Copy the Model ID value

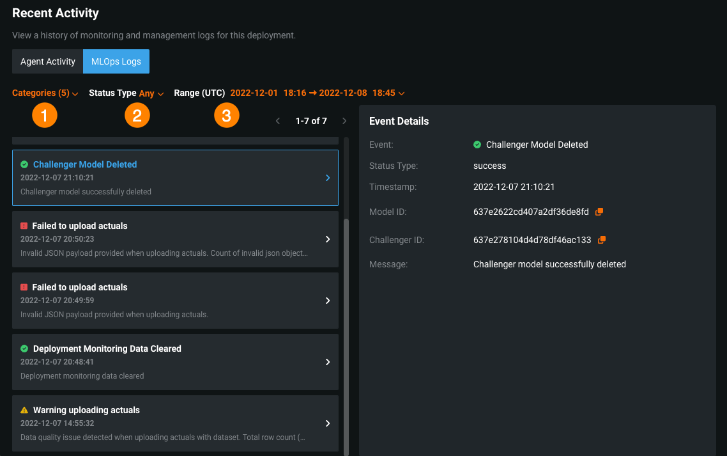(x=599, y=212)
